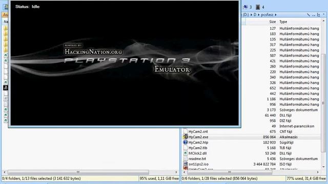Click the 'Internet-parancsikon' type entry

coord(297,126)
